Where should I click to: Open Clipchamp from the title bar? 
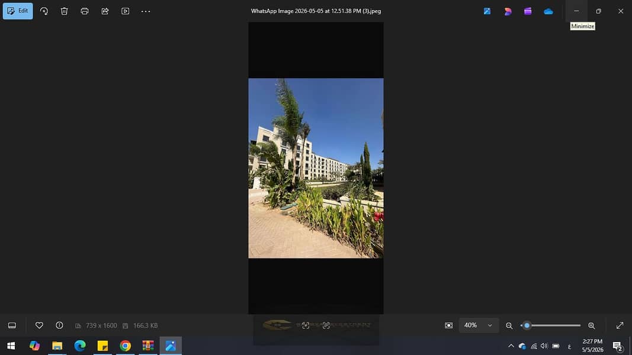[528, 11]
